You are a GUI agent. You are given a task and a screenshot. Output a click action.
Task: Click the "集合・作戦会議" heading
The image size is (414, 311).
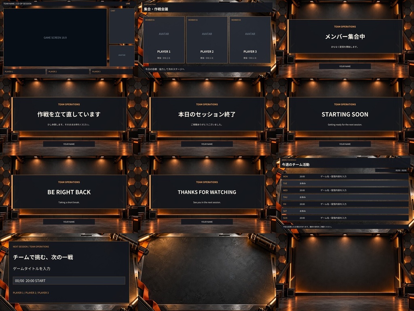(156, 9)
